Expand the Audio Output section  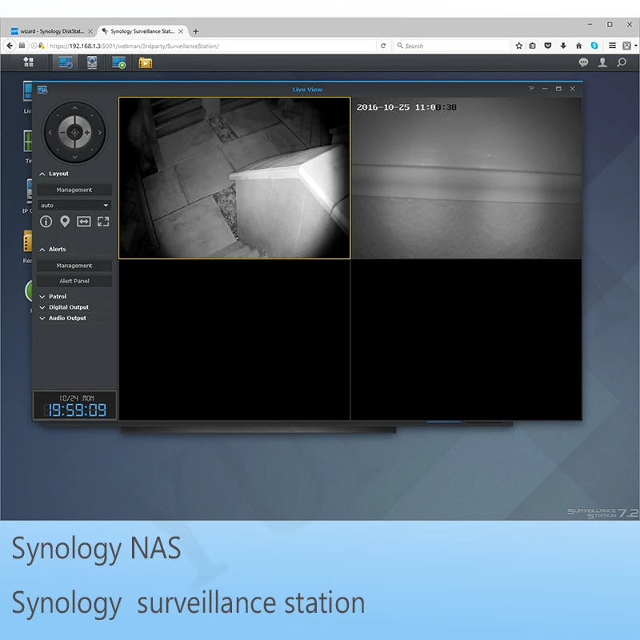coord(42,318)
